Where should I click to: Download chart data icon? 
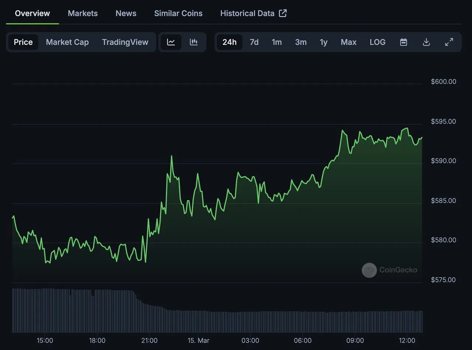coord(426,42)
